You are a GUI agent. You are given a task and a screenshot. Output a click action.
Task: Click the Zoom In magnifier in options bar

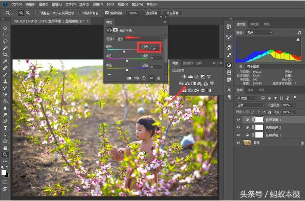21,13
